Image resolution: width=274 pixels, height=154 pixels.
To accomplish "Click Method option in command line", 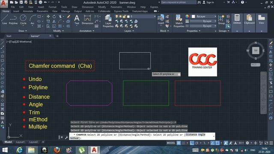I will [74, 138].
